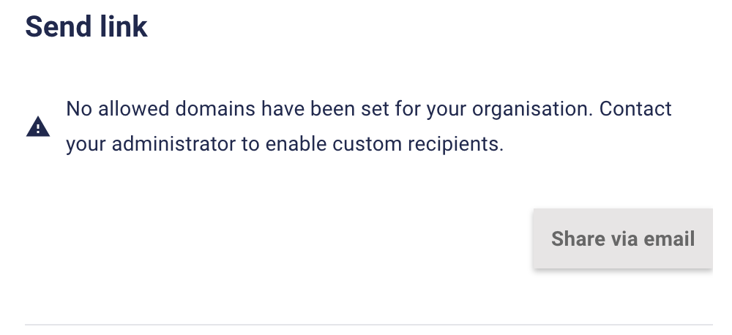Click the word 'domains' in the warning
Screen dimensions: 732x335
point(215,109)
